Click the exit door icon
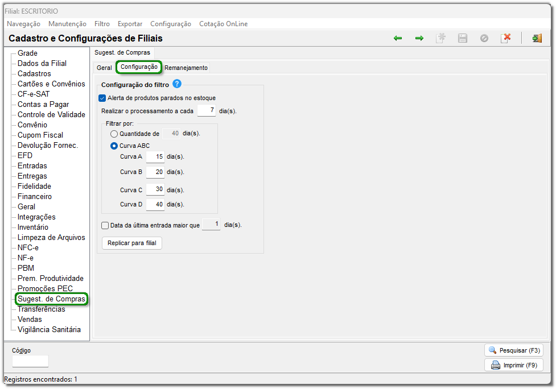This screenshot has width=556, height=389. (537, 38)
